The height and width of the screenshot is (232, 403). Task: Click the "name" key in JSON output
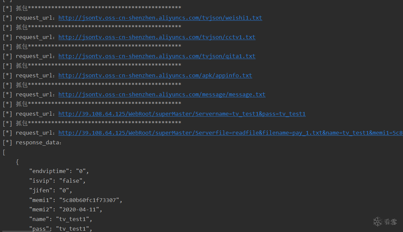point(39,219)
